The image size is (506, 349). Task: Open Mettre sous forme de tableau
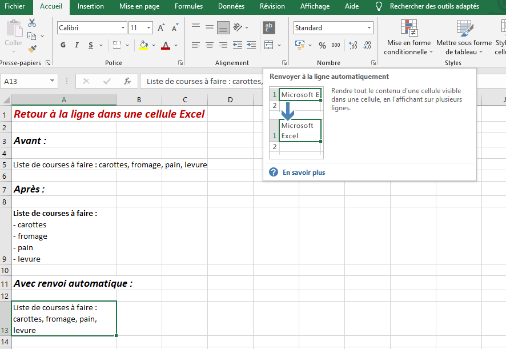(464, 37)
